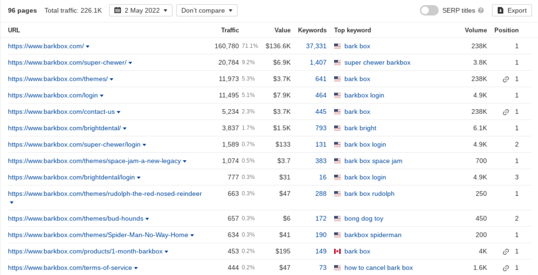538x275 pixels.
Task: Click the Total traffic: 226.1K text
Action: 73,10
